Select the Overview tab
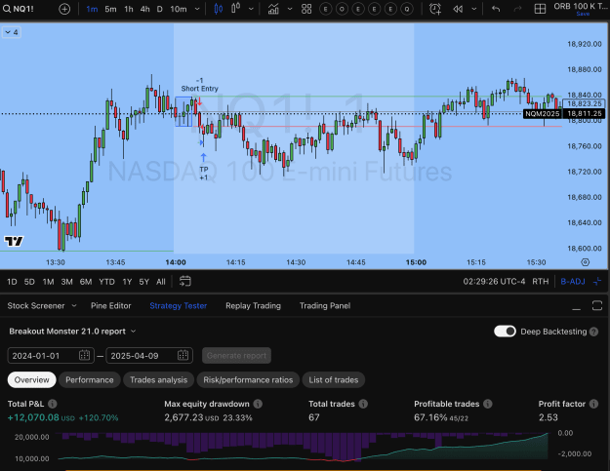This screenshot has width=610, height=471. click(x=31, y=379)
